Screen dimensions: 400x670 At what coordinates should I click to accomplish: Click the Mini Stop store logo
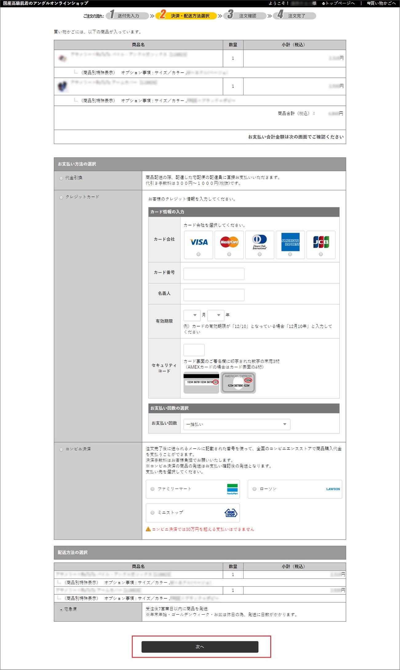click(231, 513)
